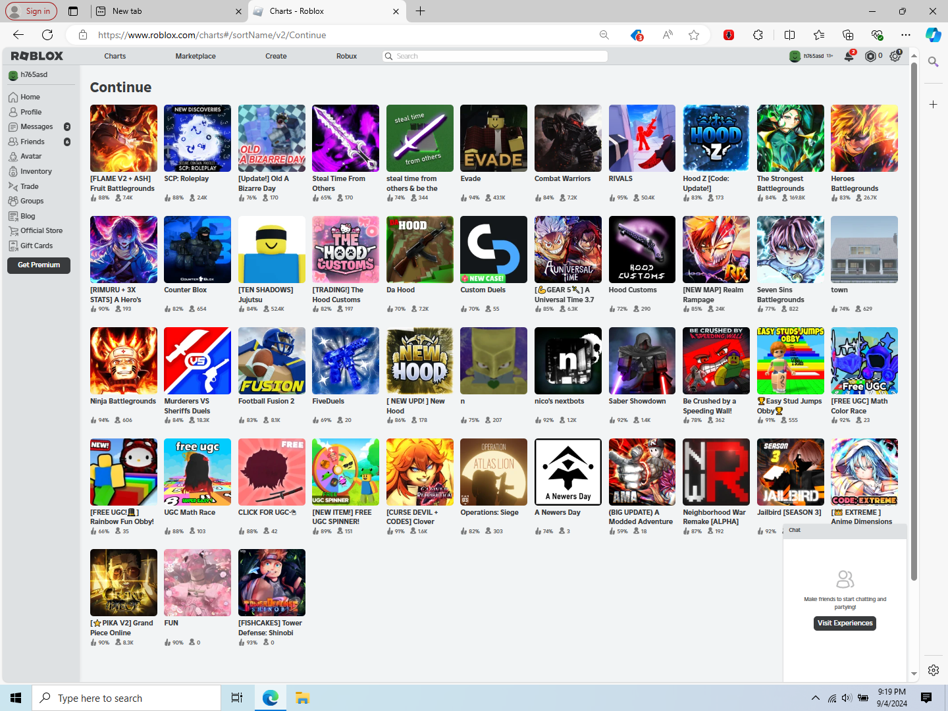Click the browser Sign in button
The width and height of the screenshot is (948, 711).
point(31,11)
